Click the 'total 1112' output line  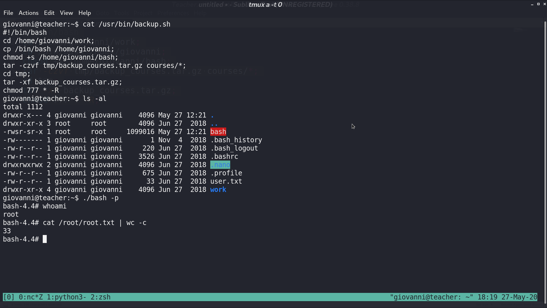(x=23, y=107)
